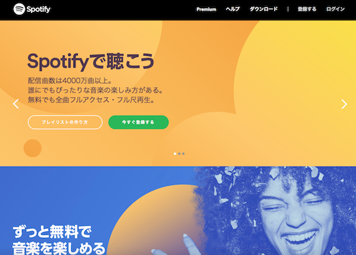Image resolution: width=356 pixels, height=255 pixels.
Task: Click the small orange circle decoration
Action: [33, 148]
